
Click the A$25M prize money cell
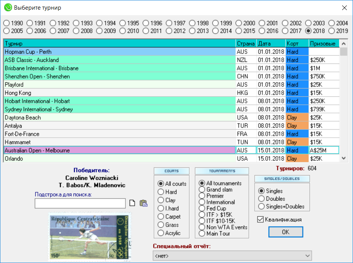(x=324, y=150)
